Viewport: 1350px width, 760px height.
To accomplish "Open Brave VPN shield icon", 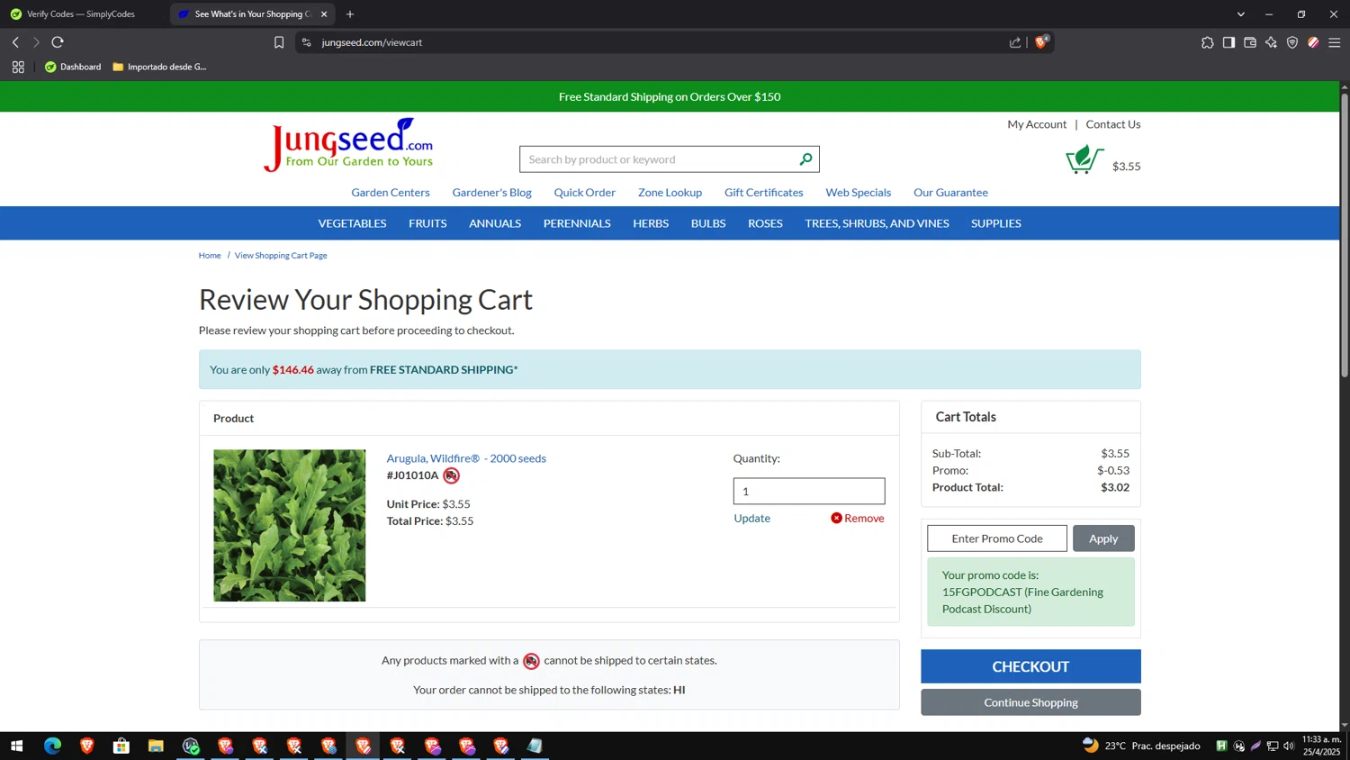I will click(1292, 42).
